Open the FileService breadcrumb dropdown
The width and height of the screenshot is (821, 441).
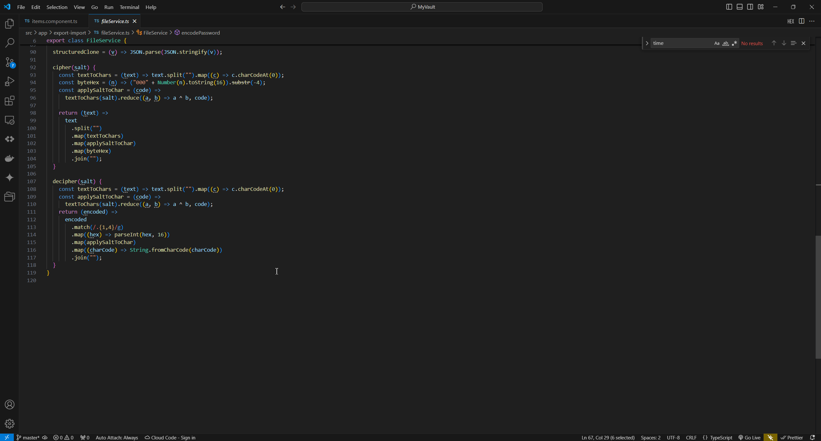coord(155,33)
